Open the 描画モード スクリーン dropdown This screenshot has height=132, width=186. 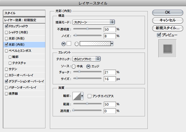(94, 22)
